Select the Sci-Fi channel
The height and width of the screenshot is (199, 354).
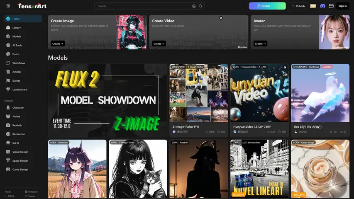[x=23, y=143]
